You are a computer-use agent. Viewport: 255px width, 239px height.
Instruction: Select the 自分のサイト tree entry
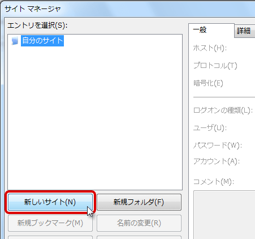tap(42, 41)
